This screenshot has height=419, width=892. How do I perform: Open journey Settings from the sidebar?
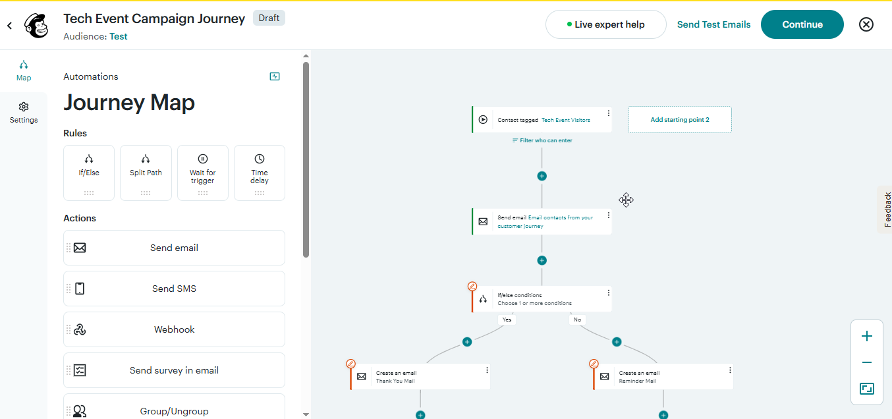coord(23,113)
